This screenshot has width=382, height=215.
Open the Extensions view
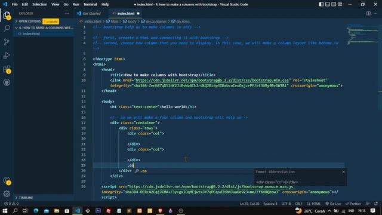[7, 69]
